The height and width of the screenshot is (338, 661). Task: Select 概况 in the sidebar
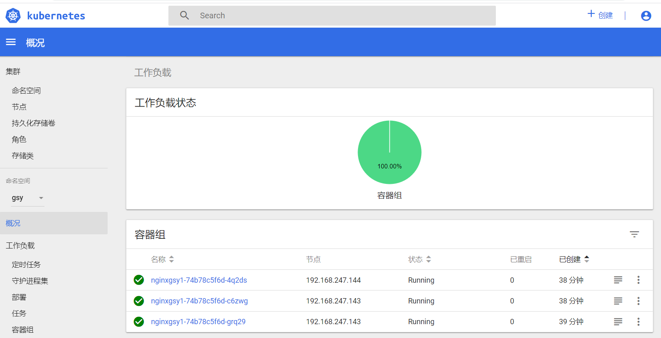(x=54, y=223)
